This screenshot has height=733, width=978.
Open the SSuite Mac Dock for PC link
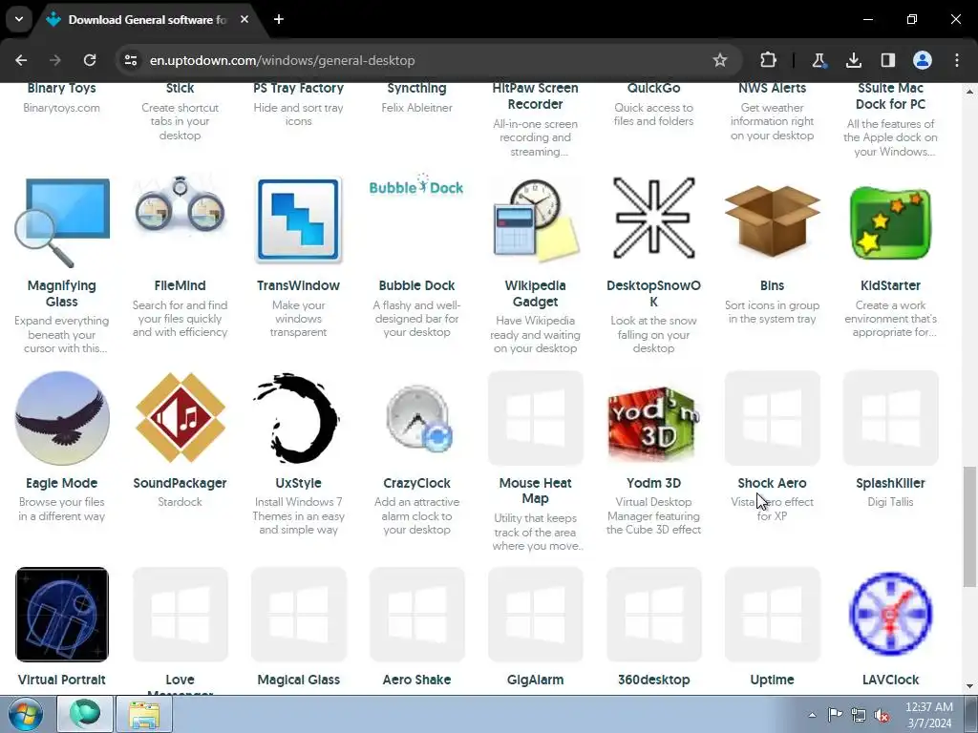890,96
